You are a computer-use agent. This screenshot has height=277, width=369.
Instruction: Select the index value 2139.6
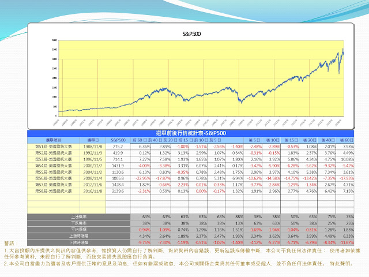118,191
